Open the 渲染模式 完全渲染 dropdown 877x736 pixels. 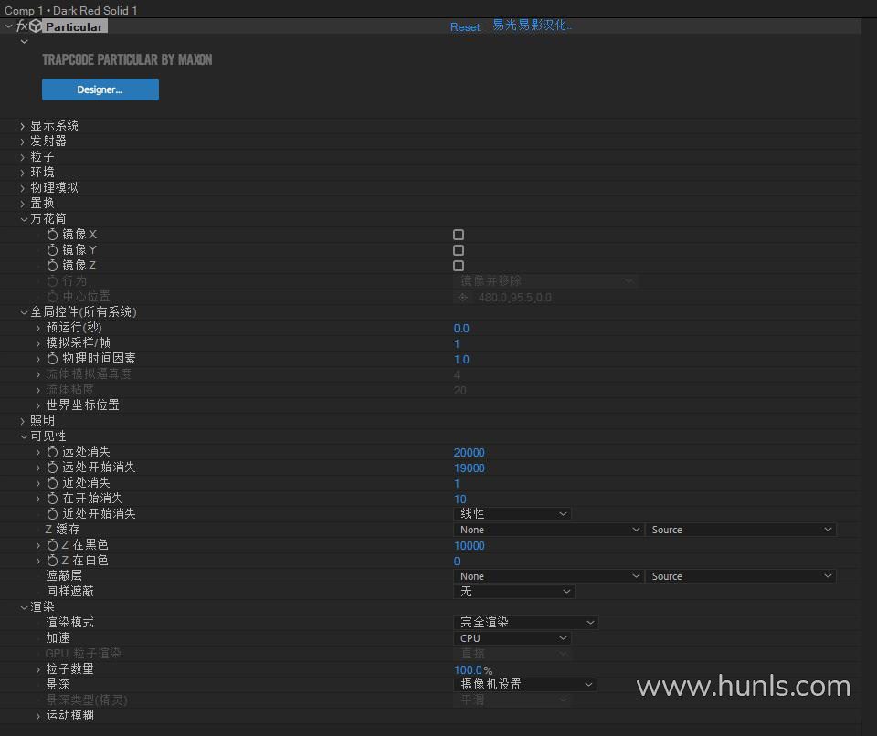pyautogui.click(x=526, y=623)
